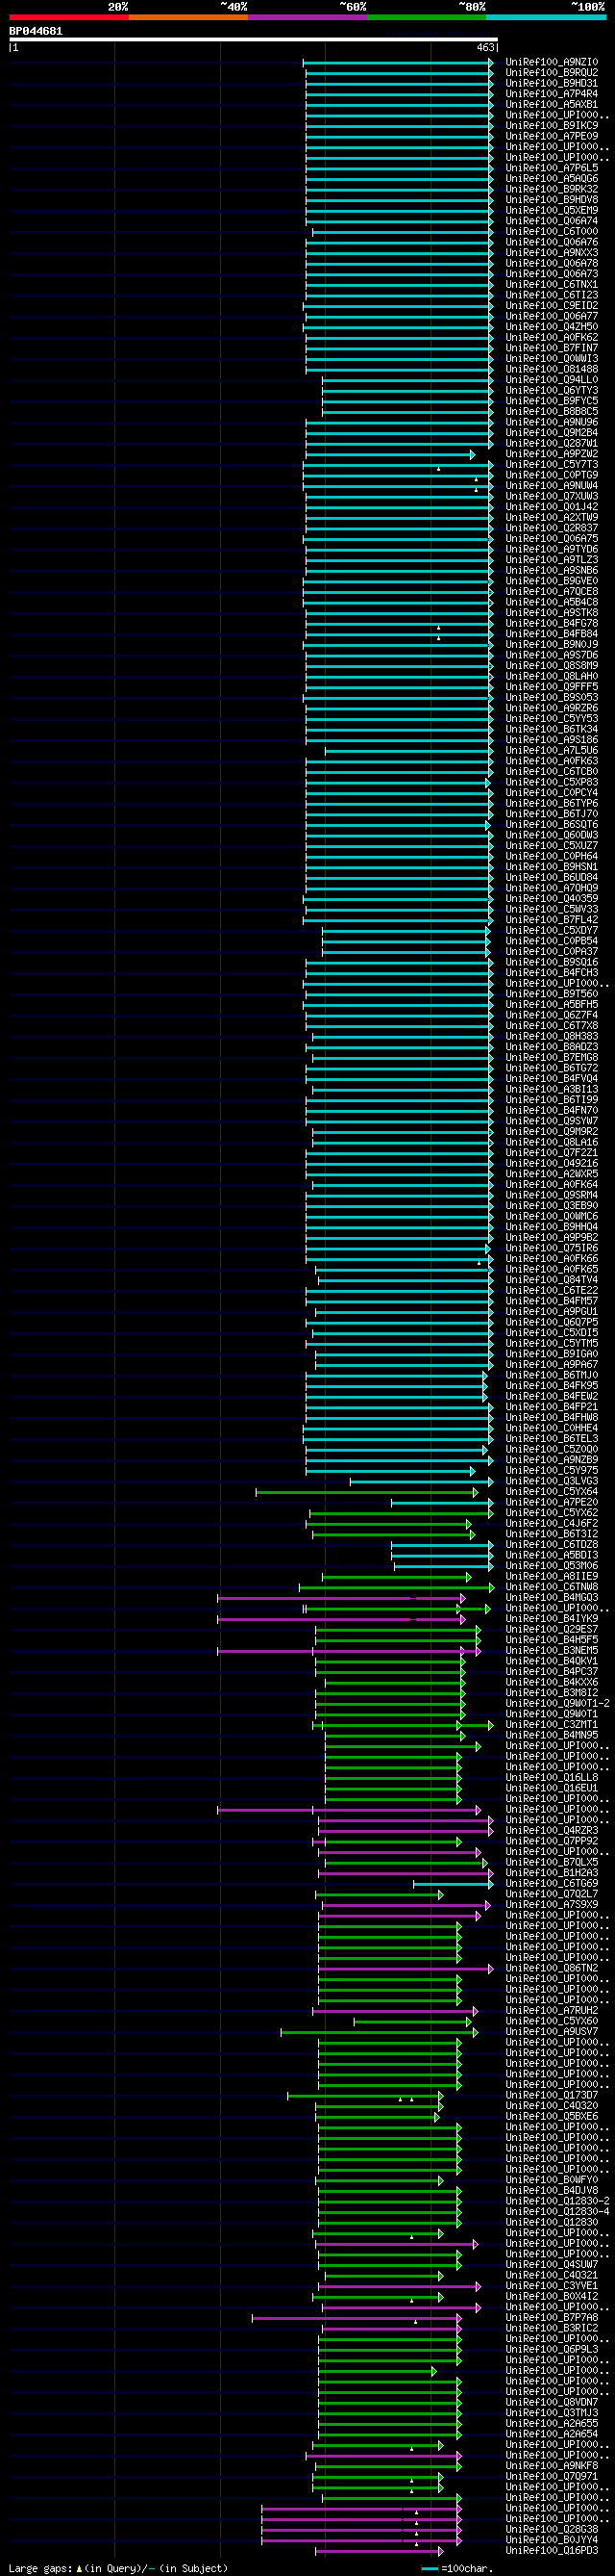The height and width of the screenshot is (2576, 615).
Task: Click the label UniRef100_C4J6F2
Action: coord(553,1524)
